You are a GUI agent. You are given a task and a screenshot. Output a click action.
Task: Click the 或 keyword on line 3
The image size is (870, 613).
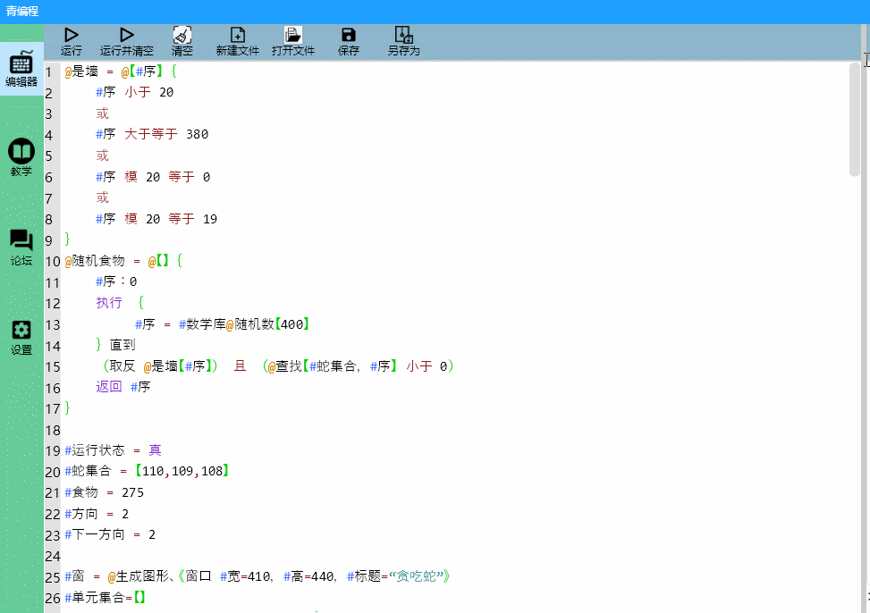point(102,113)
